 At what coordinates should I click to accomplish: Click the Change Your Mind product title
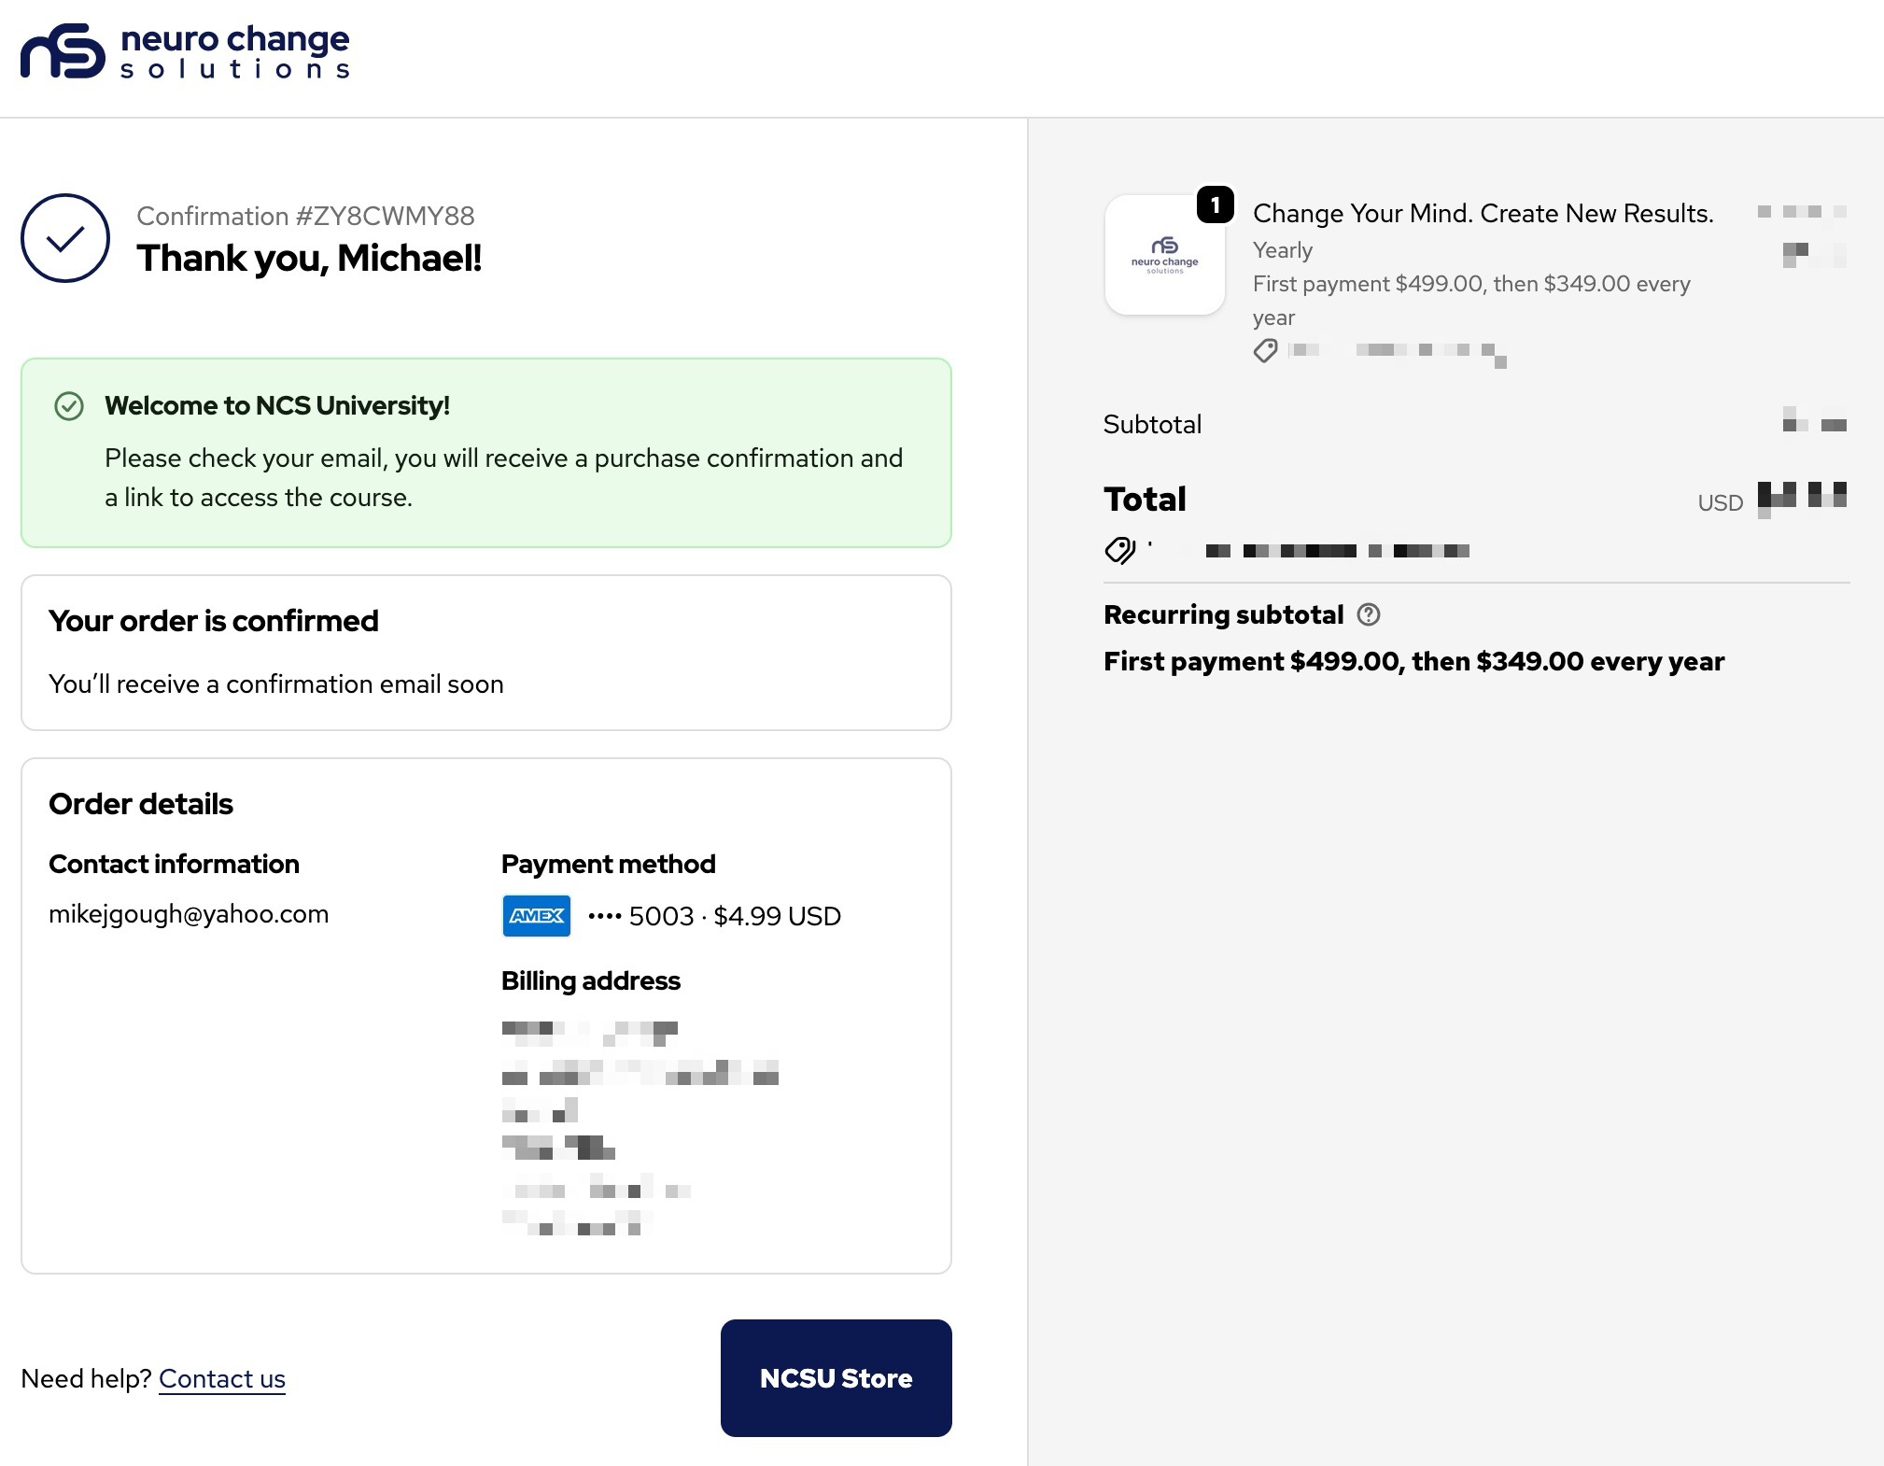[1483, 214]
